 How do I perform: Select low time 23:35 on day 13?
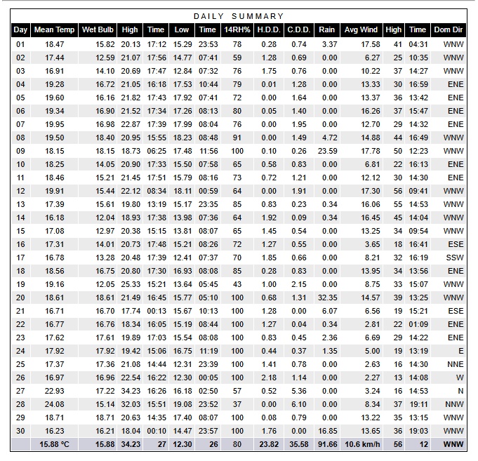(x=208, y=204)
